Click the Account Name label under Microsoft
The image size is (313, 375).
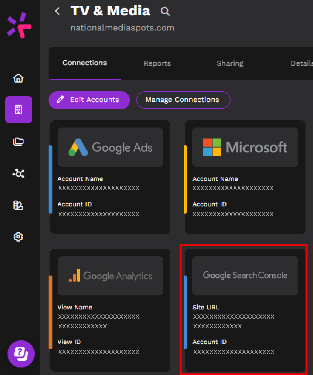coord(215,179)
